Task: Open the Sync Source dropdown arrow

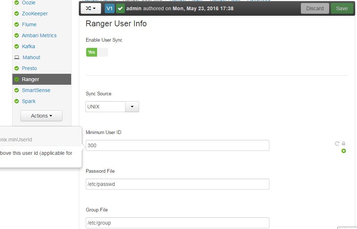Action: pyautogui.click(x=132, y=107)
